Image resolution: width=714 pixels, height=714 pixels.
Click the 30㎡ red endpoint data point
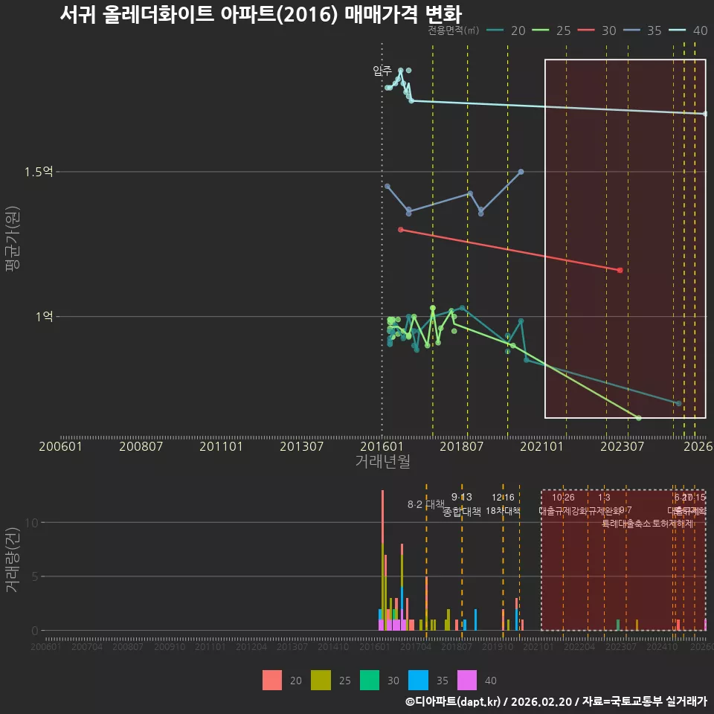tap(620, 270)
